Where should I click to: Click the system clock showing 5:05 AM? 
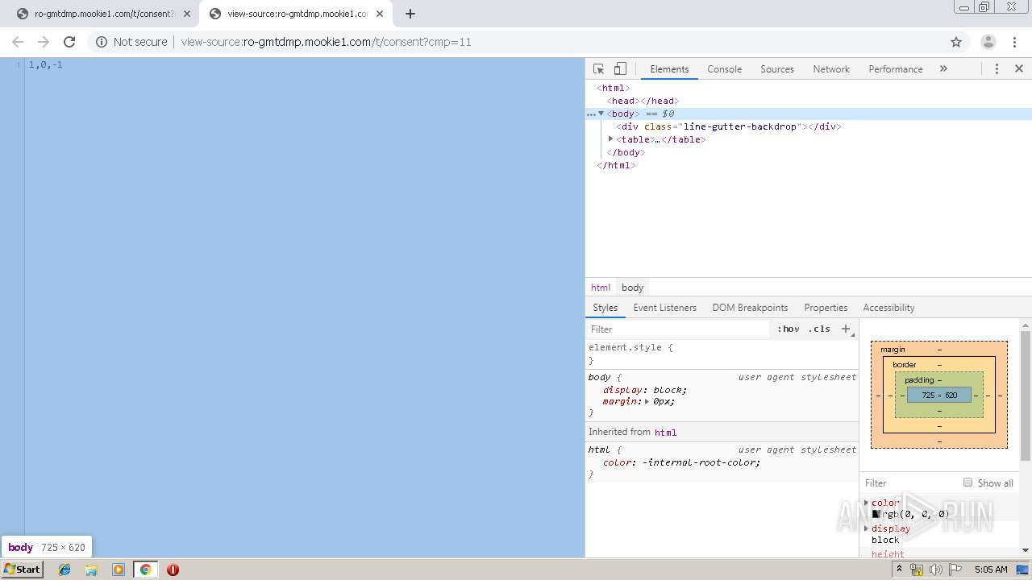click(x=991, y=570)
